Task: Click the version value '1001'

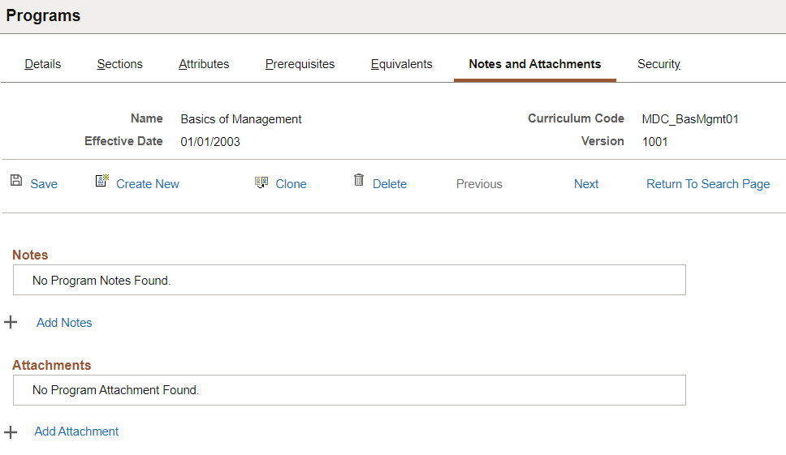Action: [655, 142]
